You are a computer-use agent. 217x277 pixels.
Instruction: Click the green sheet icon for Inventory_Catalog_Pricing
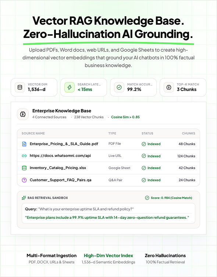pyautogui.click(x=24, y=168)
